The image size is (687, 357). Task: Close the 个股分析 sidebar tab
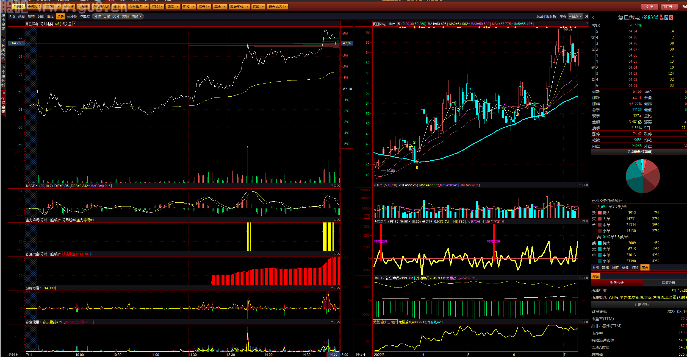4,67
